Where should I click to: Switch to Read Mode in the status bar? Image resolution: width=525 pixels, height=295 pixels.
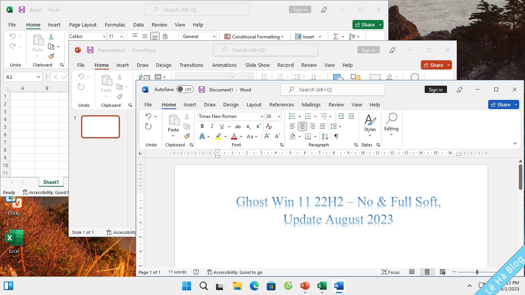pyautogui.click(x=412, y=272)
